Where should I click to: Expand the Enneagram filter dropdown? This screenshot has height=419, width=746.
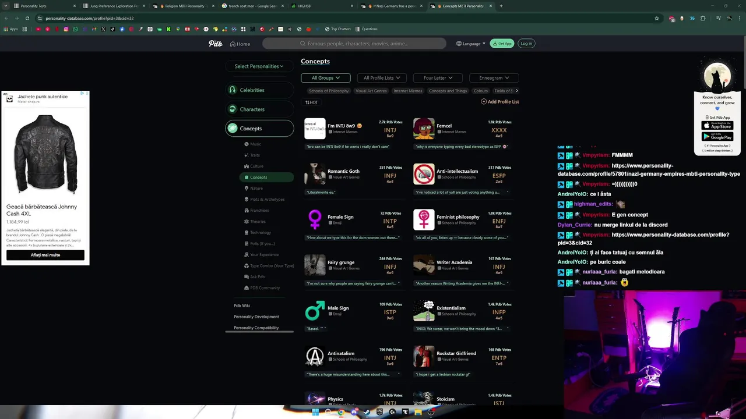[x=494, y=78]
